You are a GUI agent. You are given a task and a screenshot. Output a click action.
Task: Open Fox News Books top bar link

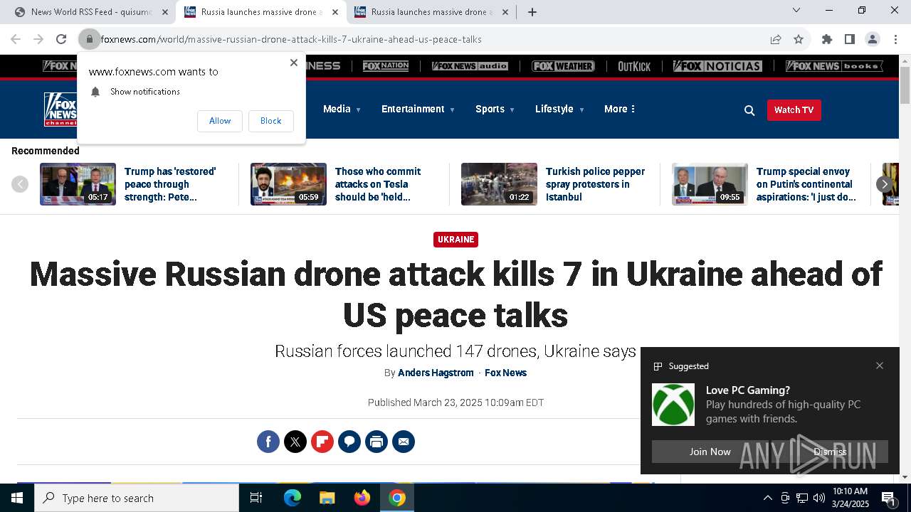(834, 66)
